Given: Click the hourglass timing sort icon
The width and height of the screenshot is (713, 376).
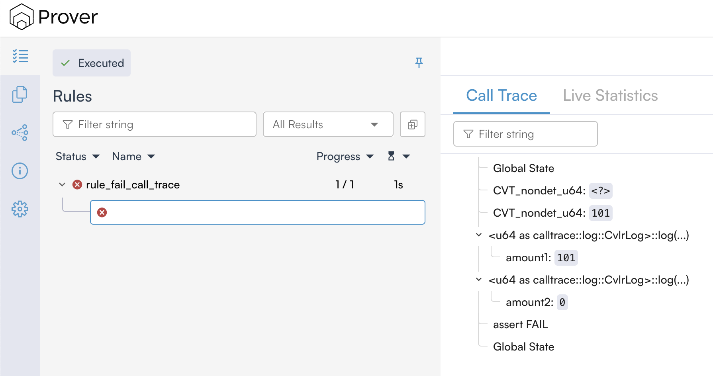Looking at the screenshot, I should point(392,156).
